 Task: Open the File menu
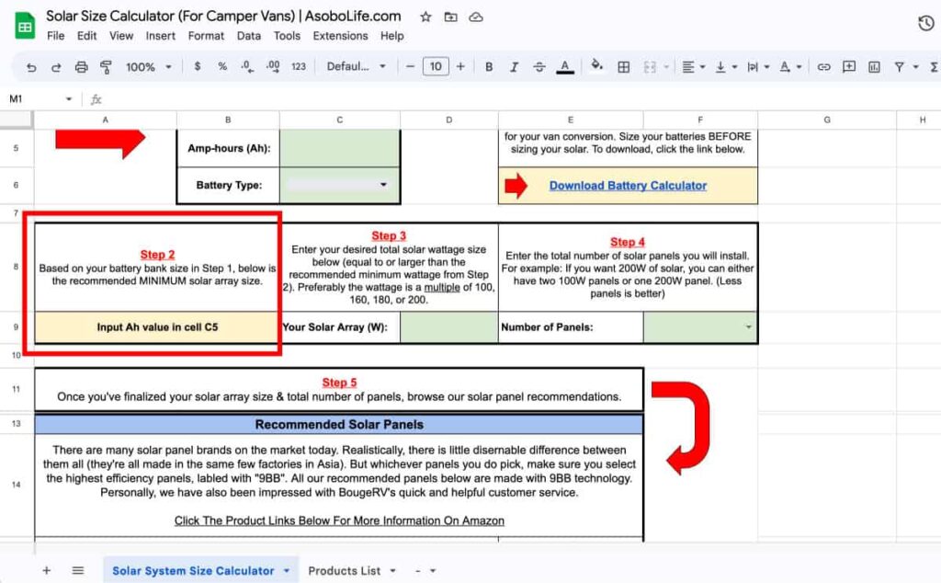56,36
